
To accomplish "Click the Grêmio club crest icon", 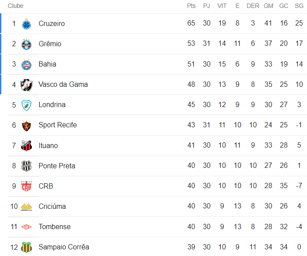I will click(x=26, y=44).
